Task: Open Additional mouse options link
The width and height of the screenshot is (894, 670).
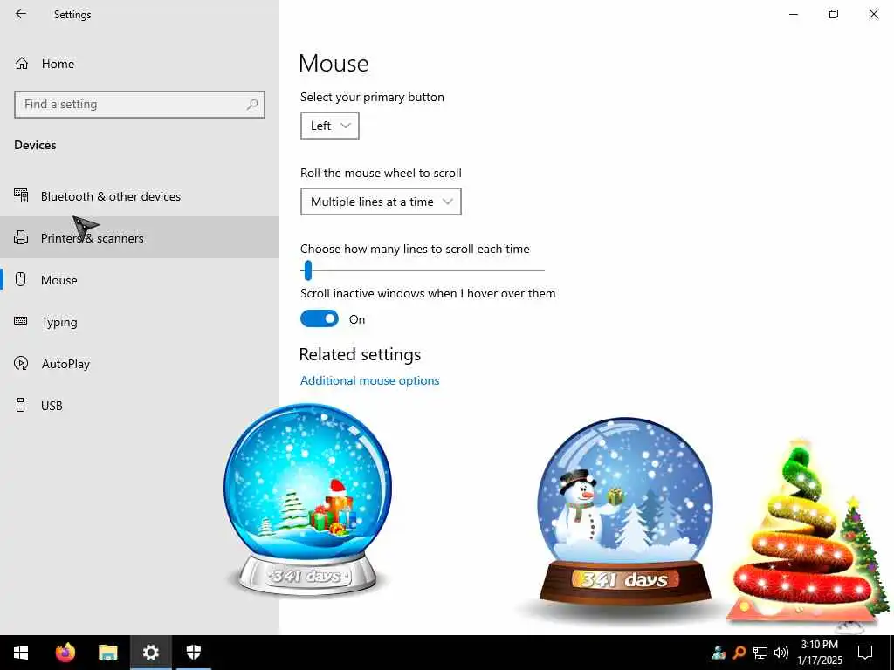Action: click(369, 380)
